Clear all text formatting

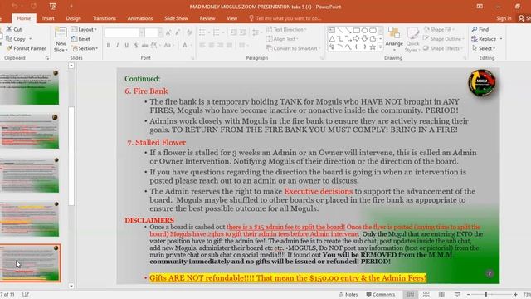click(x=190, y=32)
